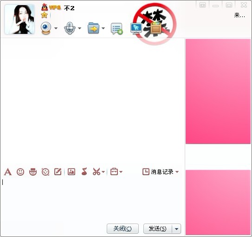This screenshot has width=252, height=237.
Task: Launch remote desktop assistance monitor icon
Action: [136, 29]
